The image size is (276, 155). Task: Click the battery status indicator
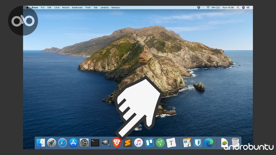pos(216,8)
